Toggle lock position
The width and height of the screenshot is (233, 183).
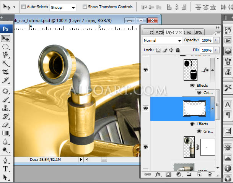(x=171, y=50)
